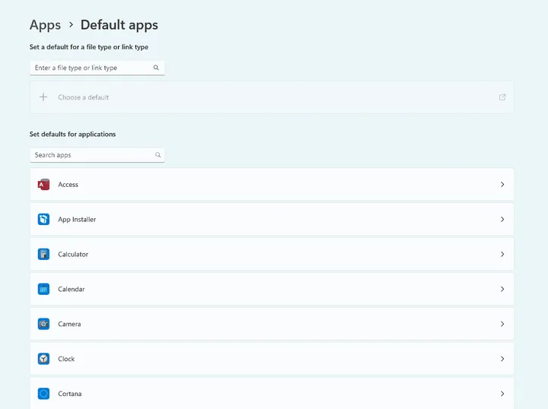Expand the Access row chevron
This screenshot has width=548, height=409.
coord(502,185)
